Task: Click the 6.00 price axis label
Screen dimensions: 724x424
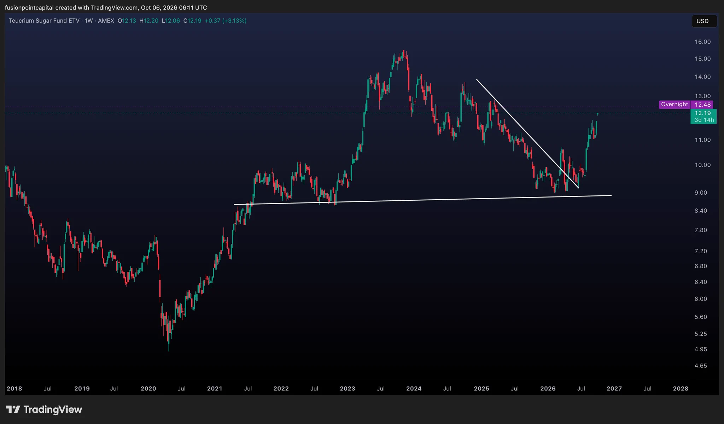Action: coord(701,299)
